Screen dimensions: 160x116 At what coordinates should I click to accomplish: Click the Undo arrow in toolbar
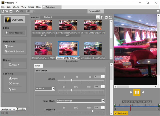click(x=17, y=11)
